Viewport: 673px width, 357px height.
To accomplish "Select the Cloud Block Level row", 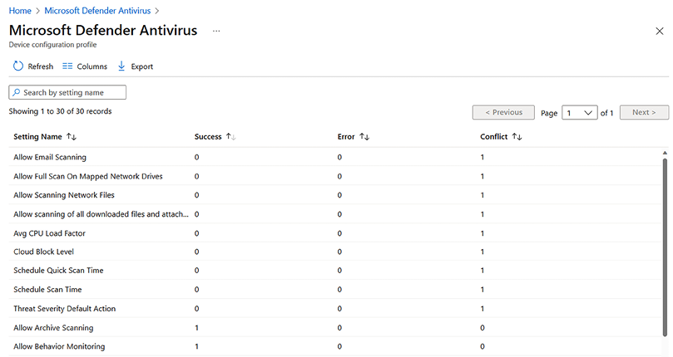I will tap(334, 252).
